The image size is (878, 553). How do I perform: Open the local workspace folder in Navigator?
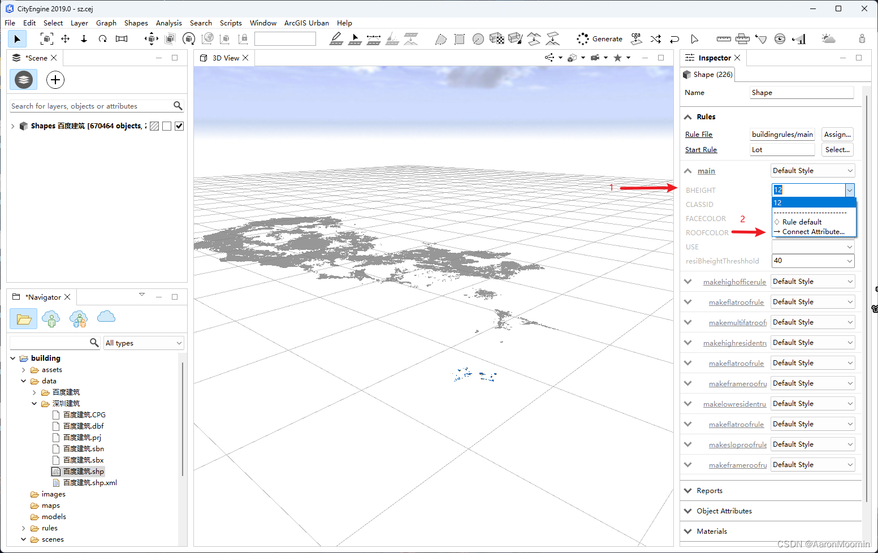23,318
